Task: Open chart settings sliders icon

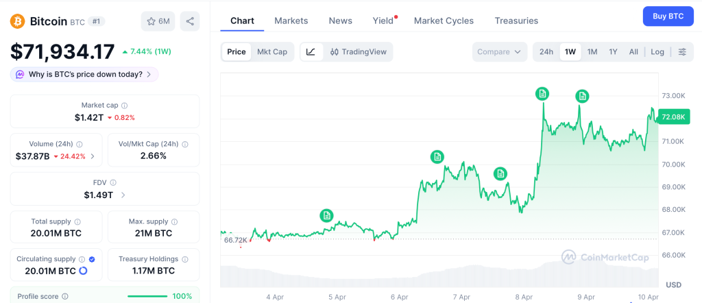Action: (682, 52)
